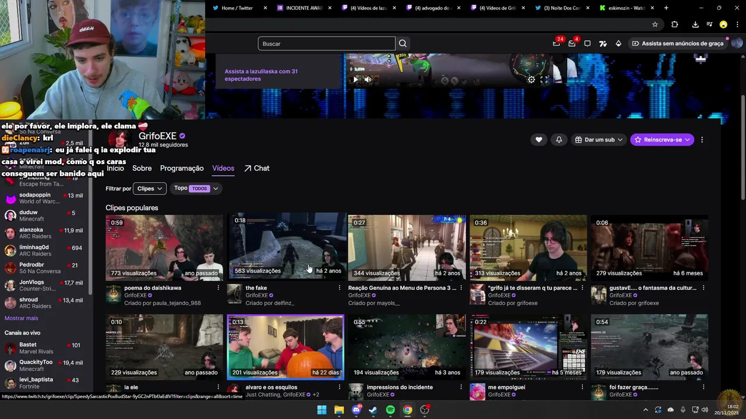Viewport: 746px width, 419px height.
Task: Enter fullscreen on mini player
Action: click(x=544, y=80)
